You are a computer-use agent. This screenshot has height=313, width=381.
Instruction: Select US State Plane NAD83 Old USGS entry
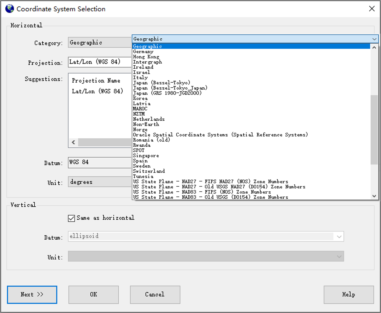[251, 197]
